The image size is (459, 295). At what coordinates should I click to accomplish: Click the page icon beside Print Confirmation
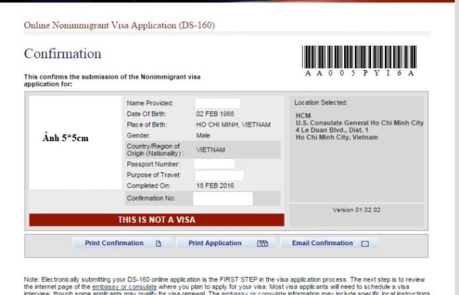coord(158,244)
